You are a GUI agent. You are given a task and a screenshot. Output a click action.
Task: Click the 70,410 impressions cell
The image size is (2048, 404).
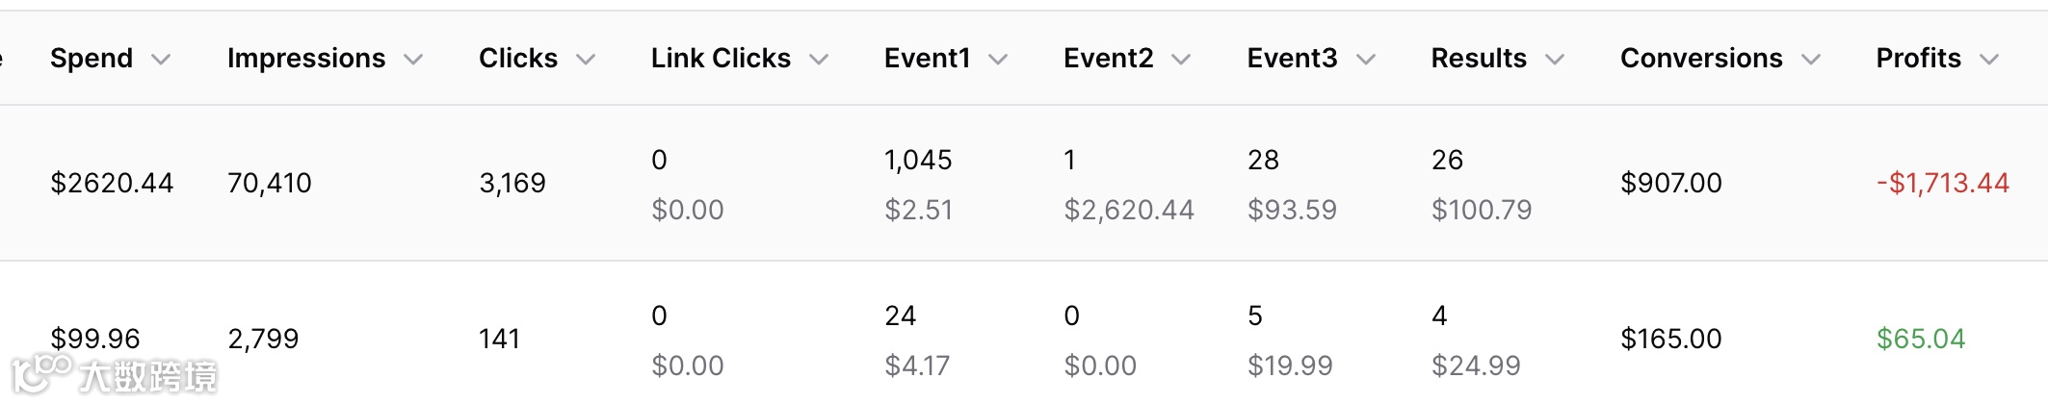coord(270,183)
